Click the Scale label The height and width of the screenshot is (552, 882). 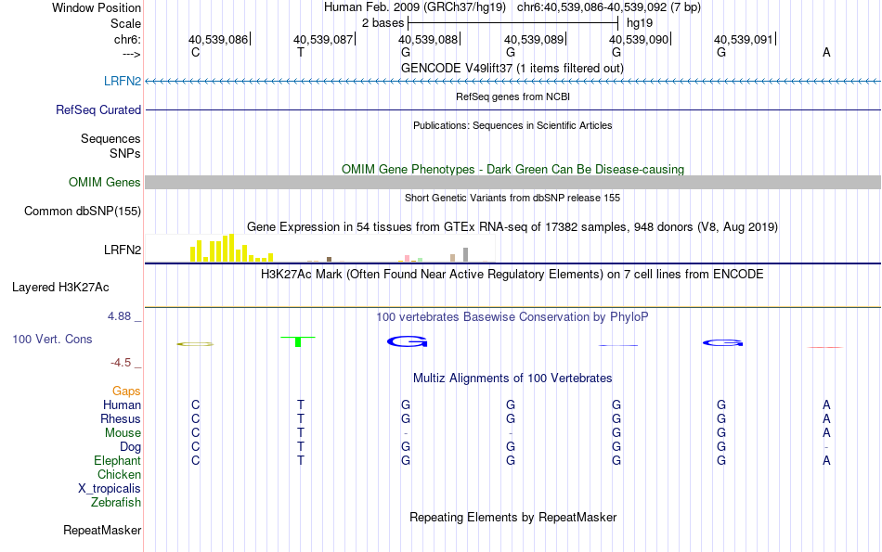click(125, 23)
